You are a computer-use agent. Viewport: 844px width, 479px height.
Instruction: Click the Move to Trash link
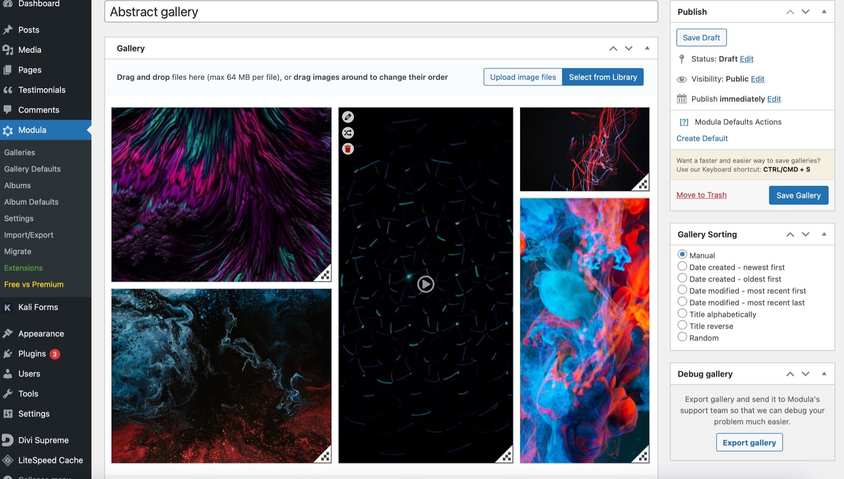[x=701, y=195]
